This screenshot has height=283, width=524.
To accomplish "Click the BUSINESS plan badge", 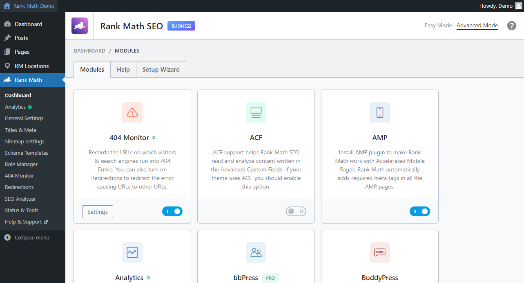I will click(x=181, y=26).
